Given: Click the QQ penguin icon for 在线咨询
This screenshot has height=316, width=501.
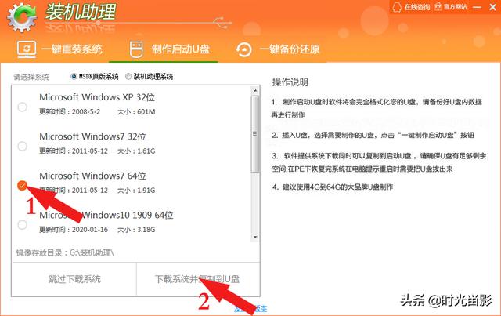Looking at the screenshot, I should (397, 7).
